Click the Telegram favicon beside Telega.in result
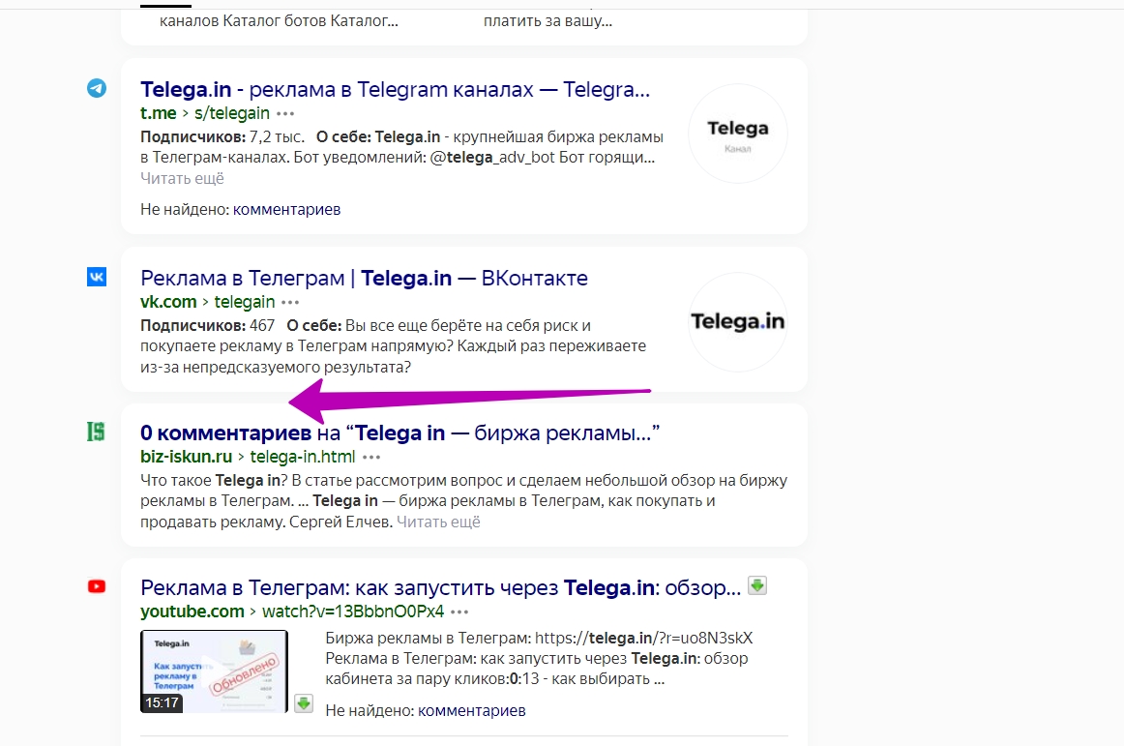Screen dimensions: 1124x746 (x=97, y=88)
